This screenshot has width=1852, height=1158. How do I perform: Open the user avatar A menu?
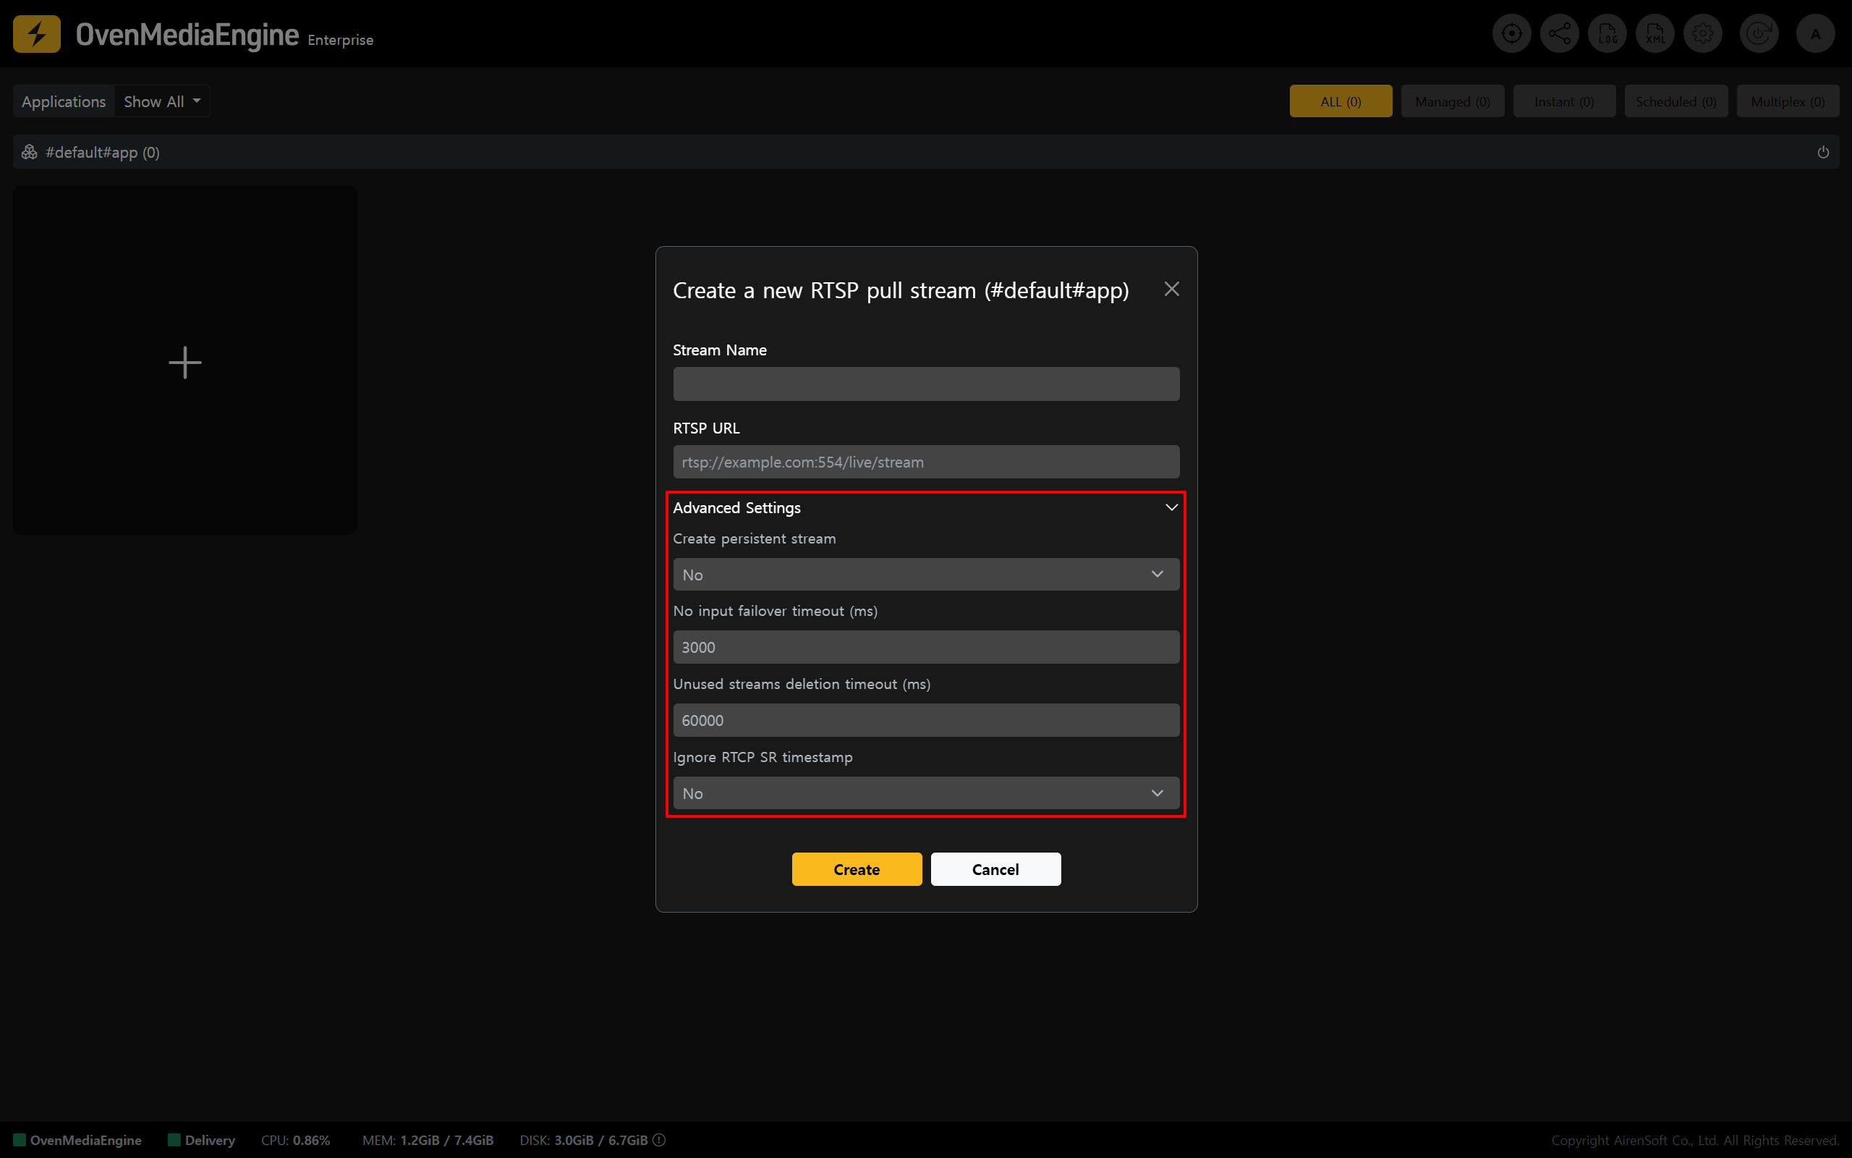tap(1815, 34)
